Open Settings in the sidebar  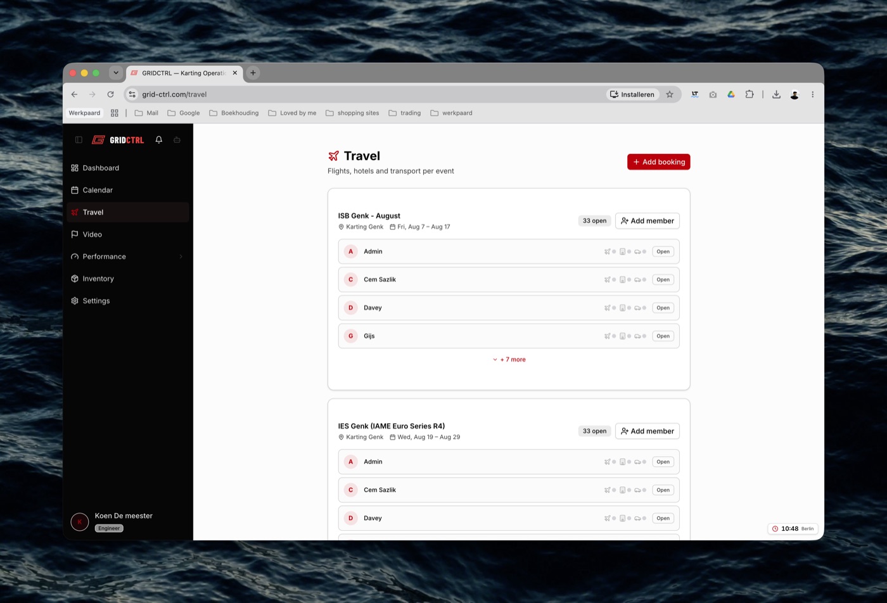128,301
